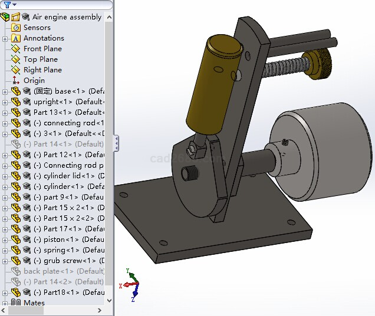375x316 pixels.
Task: Select Top Plane in the feature tree
Action: 41,59
